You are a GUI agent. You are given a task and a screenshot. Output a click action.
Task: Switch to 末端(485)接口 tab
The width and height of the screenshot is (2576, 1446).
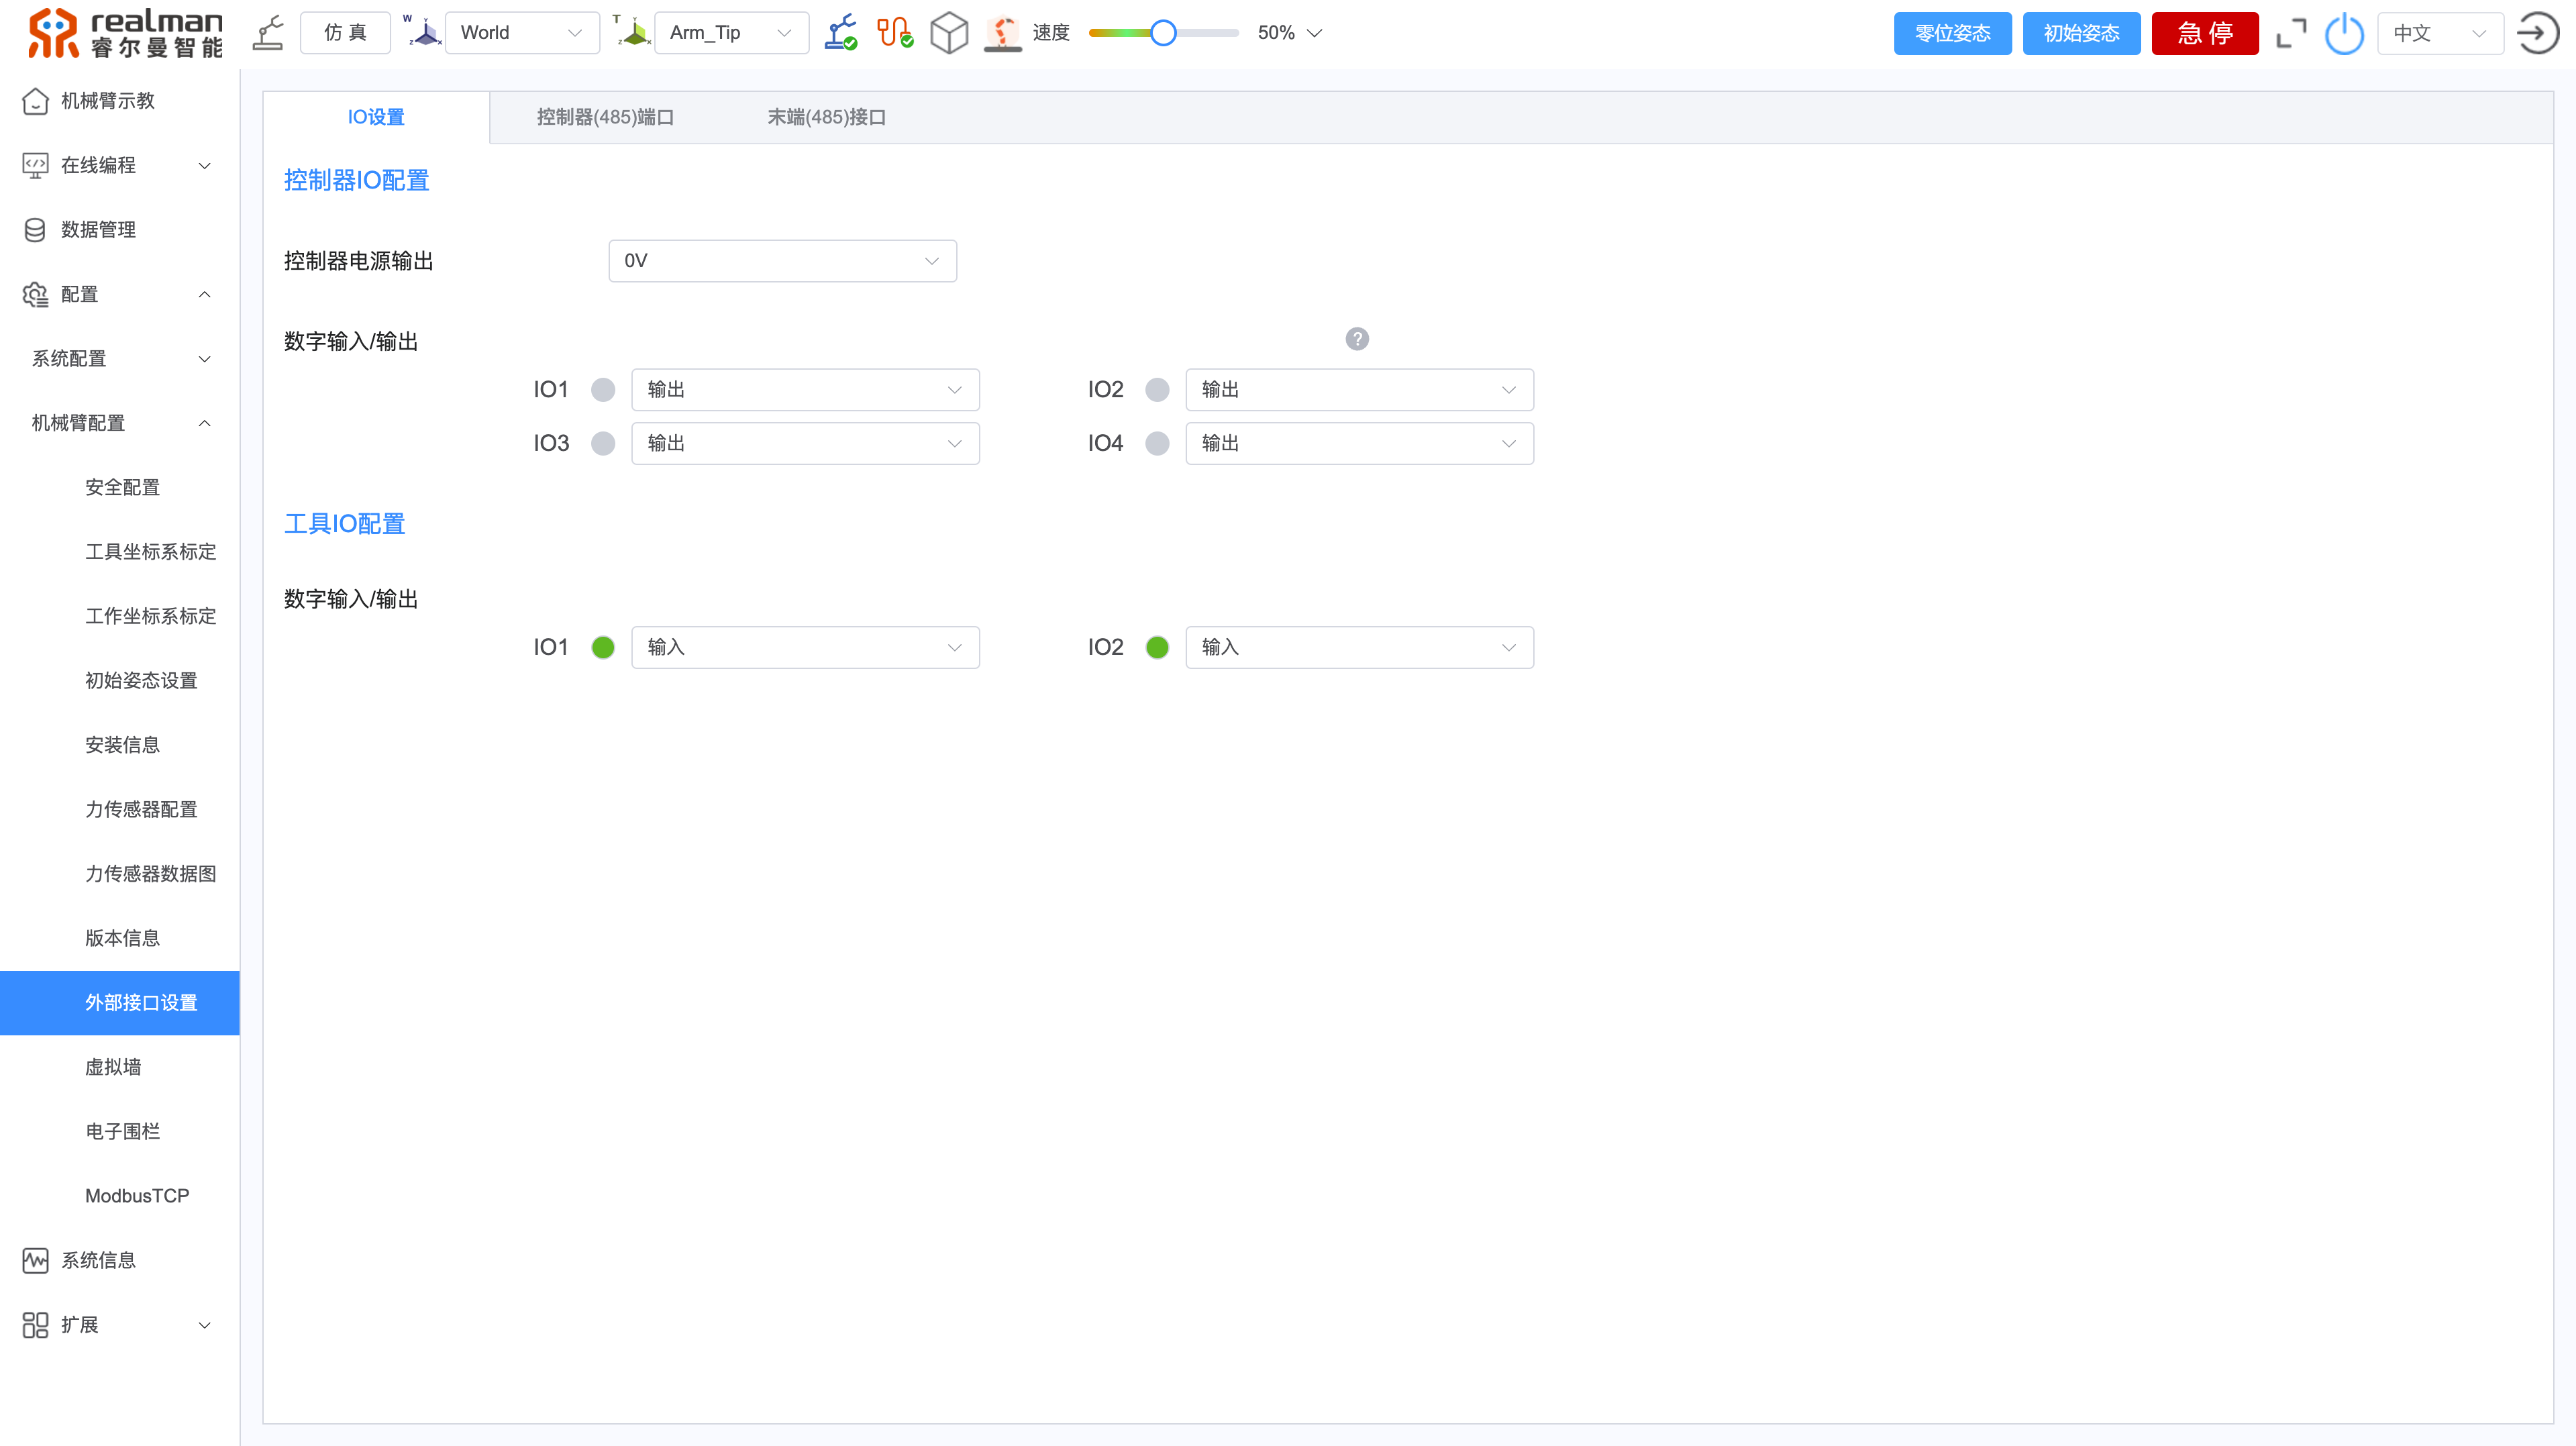(x=826, y=117)
